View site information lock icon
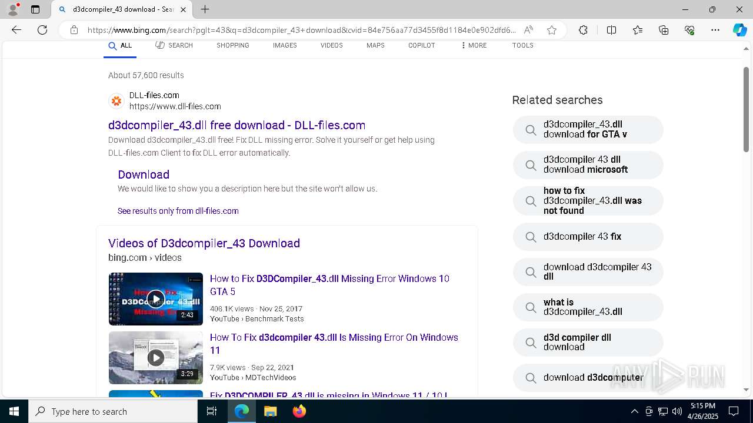The height and width of the screenshot is (423, 753). click(74, 30)
